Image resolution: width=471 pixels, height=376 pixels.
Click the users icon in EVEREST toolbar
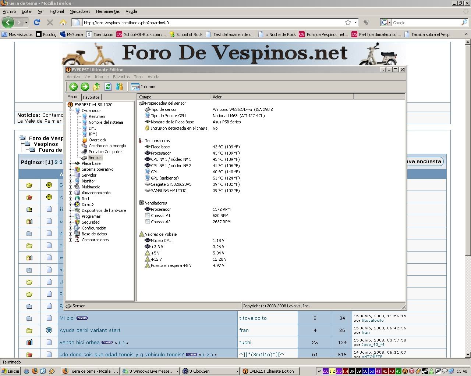click(120, 87)
